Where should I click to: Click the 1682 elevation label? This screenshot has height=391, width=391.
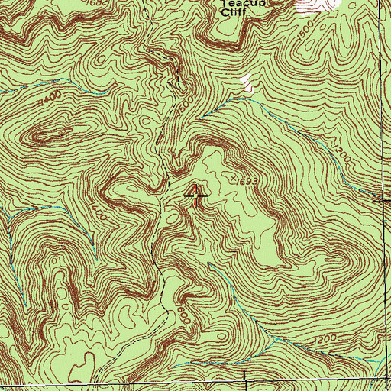coord(95,2)
